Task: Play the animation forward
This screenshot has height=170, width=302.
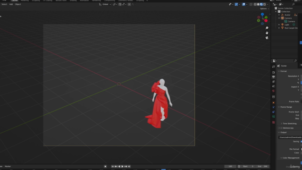Action: coord(123,166)
